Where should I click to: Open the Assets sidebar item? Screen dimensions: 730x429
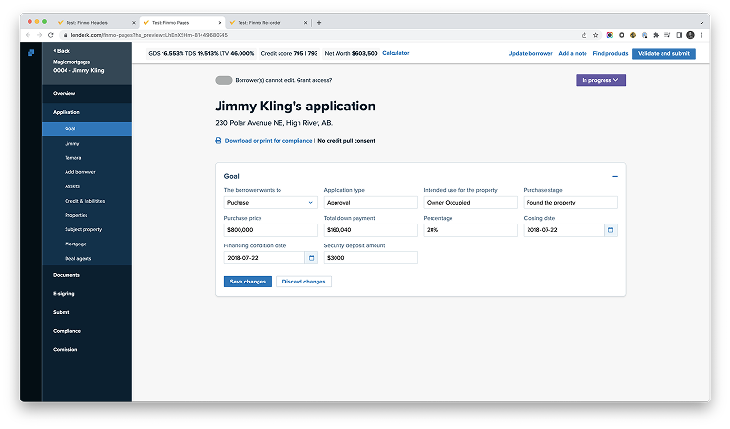point(87,186)
